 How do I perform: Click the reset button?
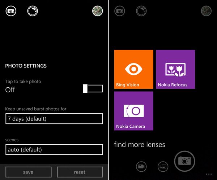pyautogui.click(x=80, y=172)
